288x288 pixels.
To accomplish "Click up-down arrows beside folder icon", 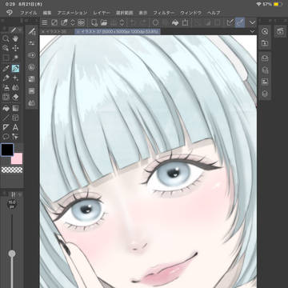I will pyautogui.click(x=122, y=22).
